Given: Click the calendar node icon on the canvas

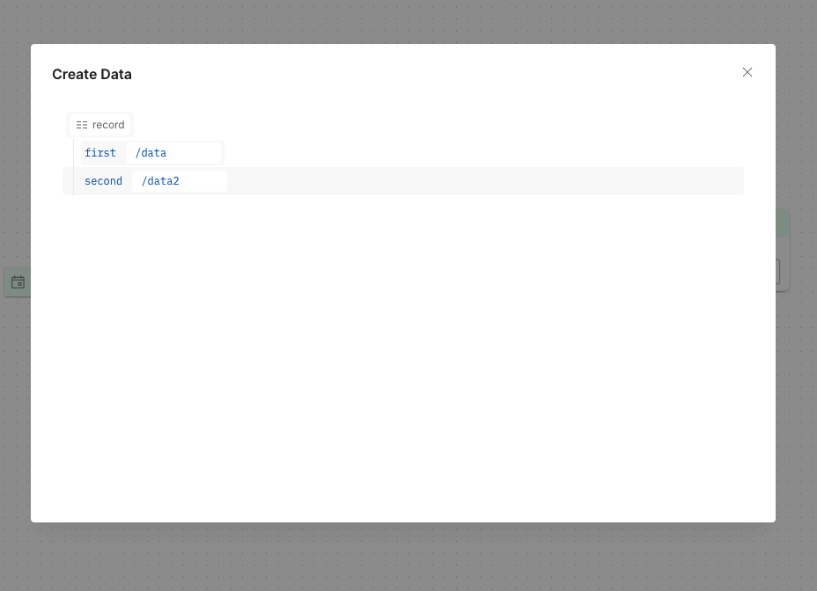Looking at the screenshot, I should (x=18, y=281).
